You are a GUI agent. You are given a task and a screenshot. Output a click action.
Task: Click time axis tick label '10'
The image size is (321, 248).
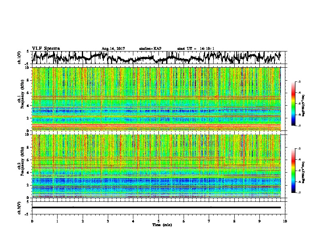click(285, 221)
